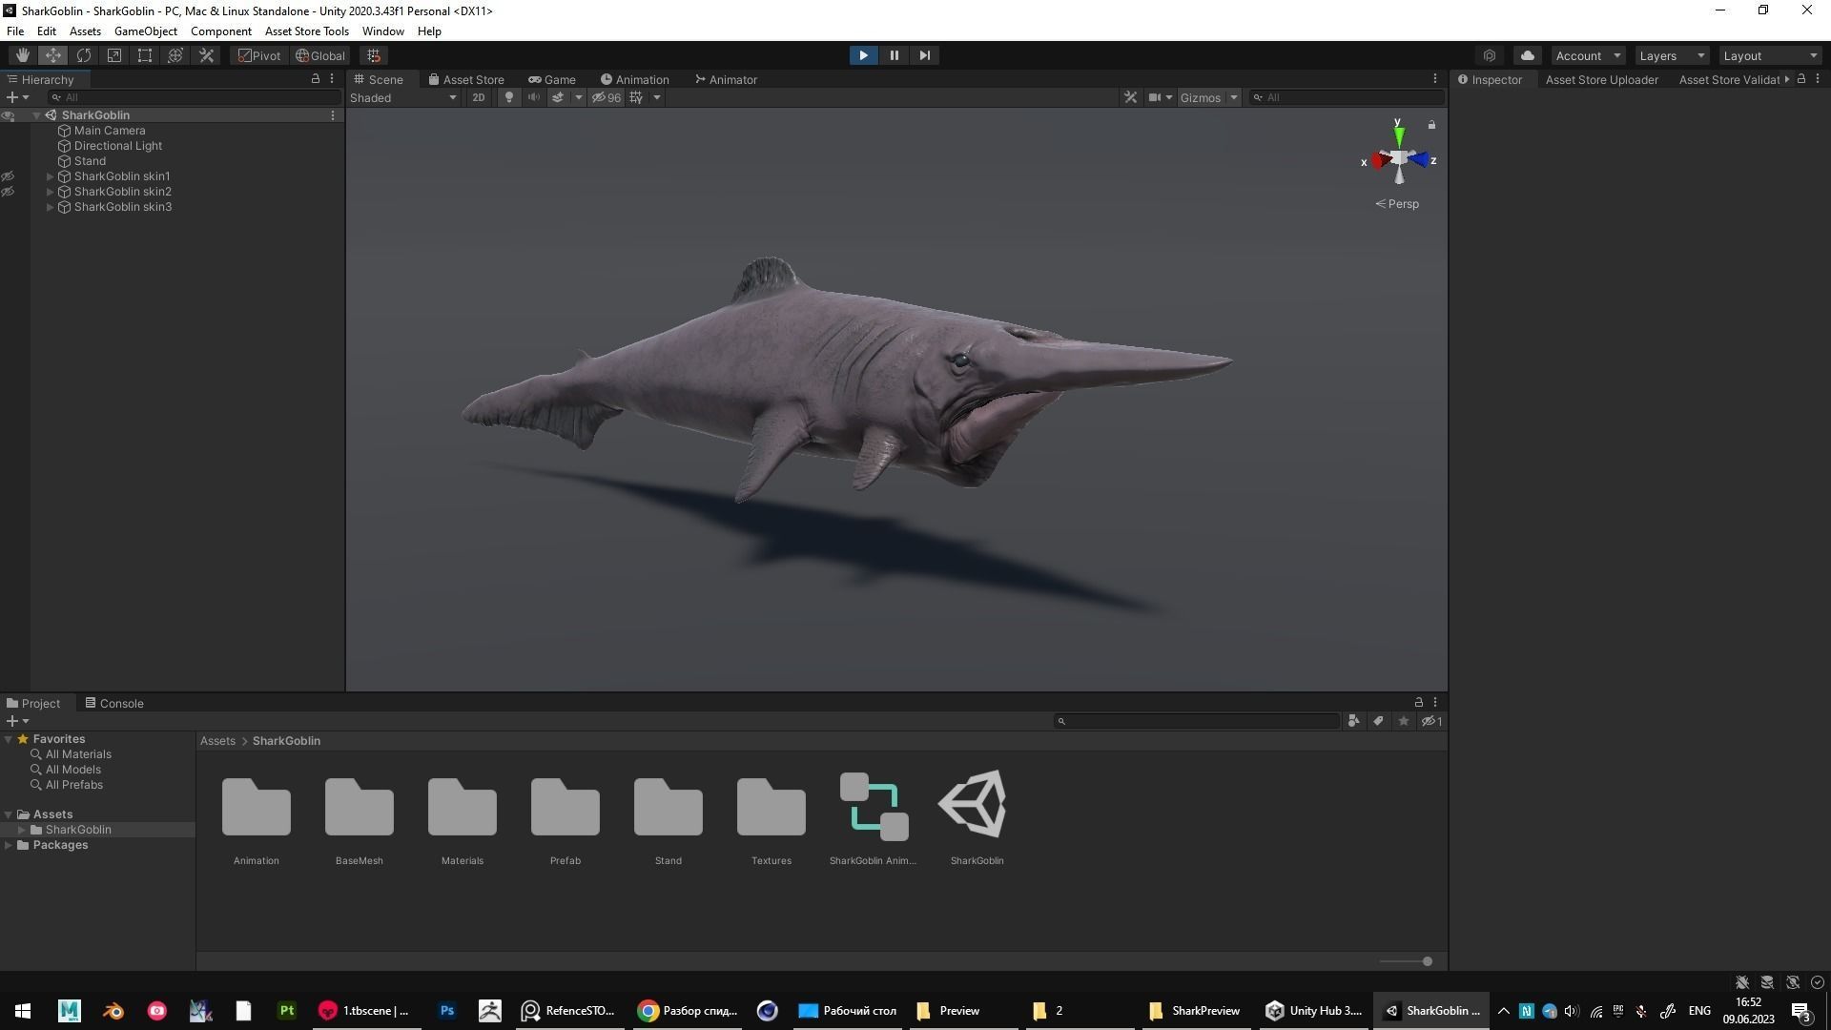Viewport: 1831px width, 1030px height.
Task: Toggle Global/Local handle rotation
Action: pyautogui.click(x=320, y=55)
